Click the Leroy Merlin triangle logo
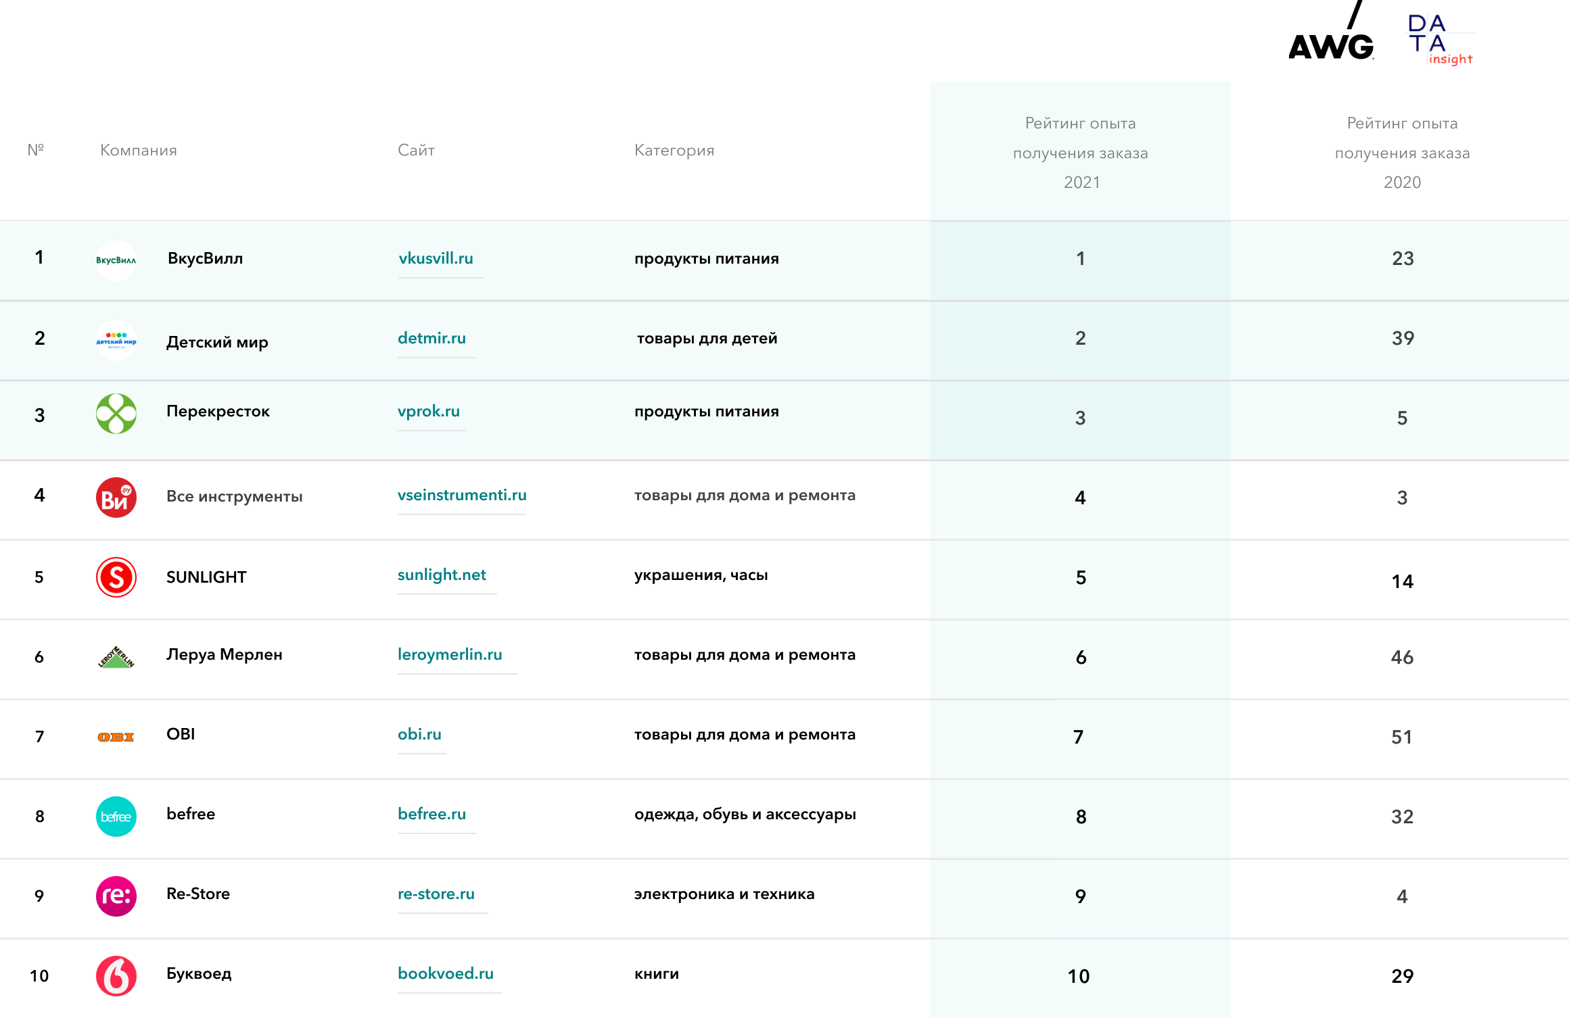The image size is (1569, 1018). (x=116, y=657)
